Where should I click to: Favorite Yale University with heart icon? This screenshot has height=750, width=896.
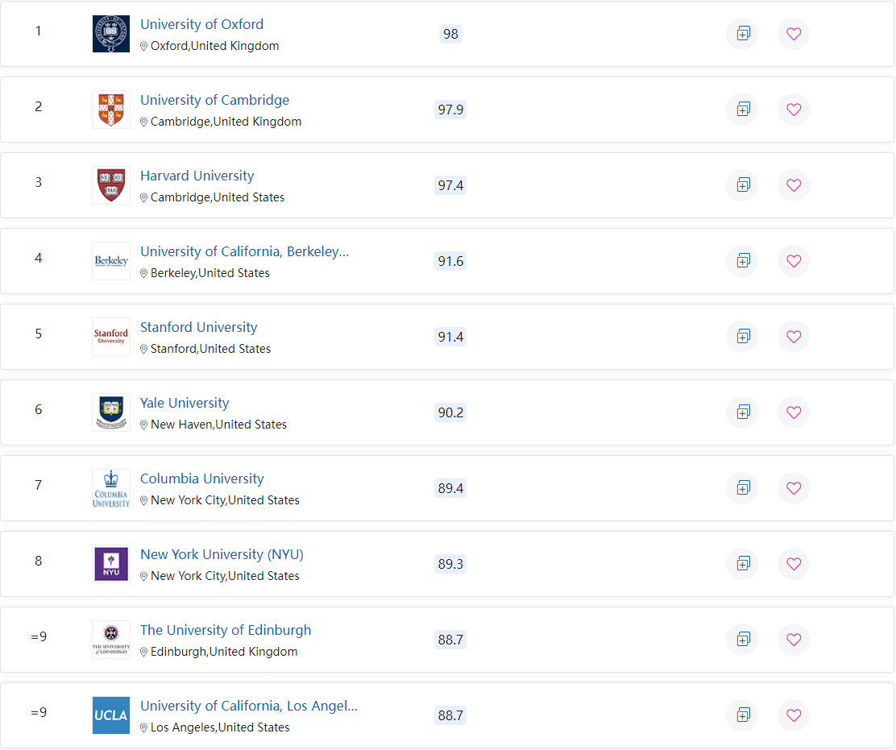point(794,412)
